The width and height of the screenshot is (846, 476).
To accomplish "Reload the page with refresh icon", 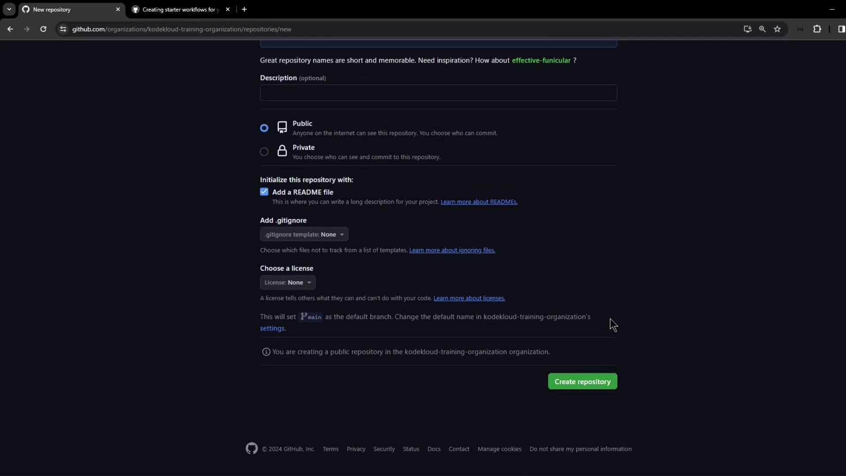I will tap(43, 29).
